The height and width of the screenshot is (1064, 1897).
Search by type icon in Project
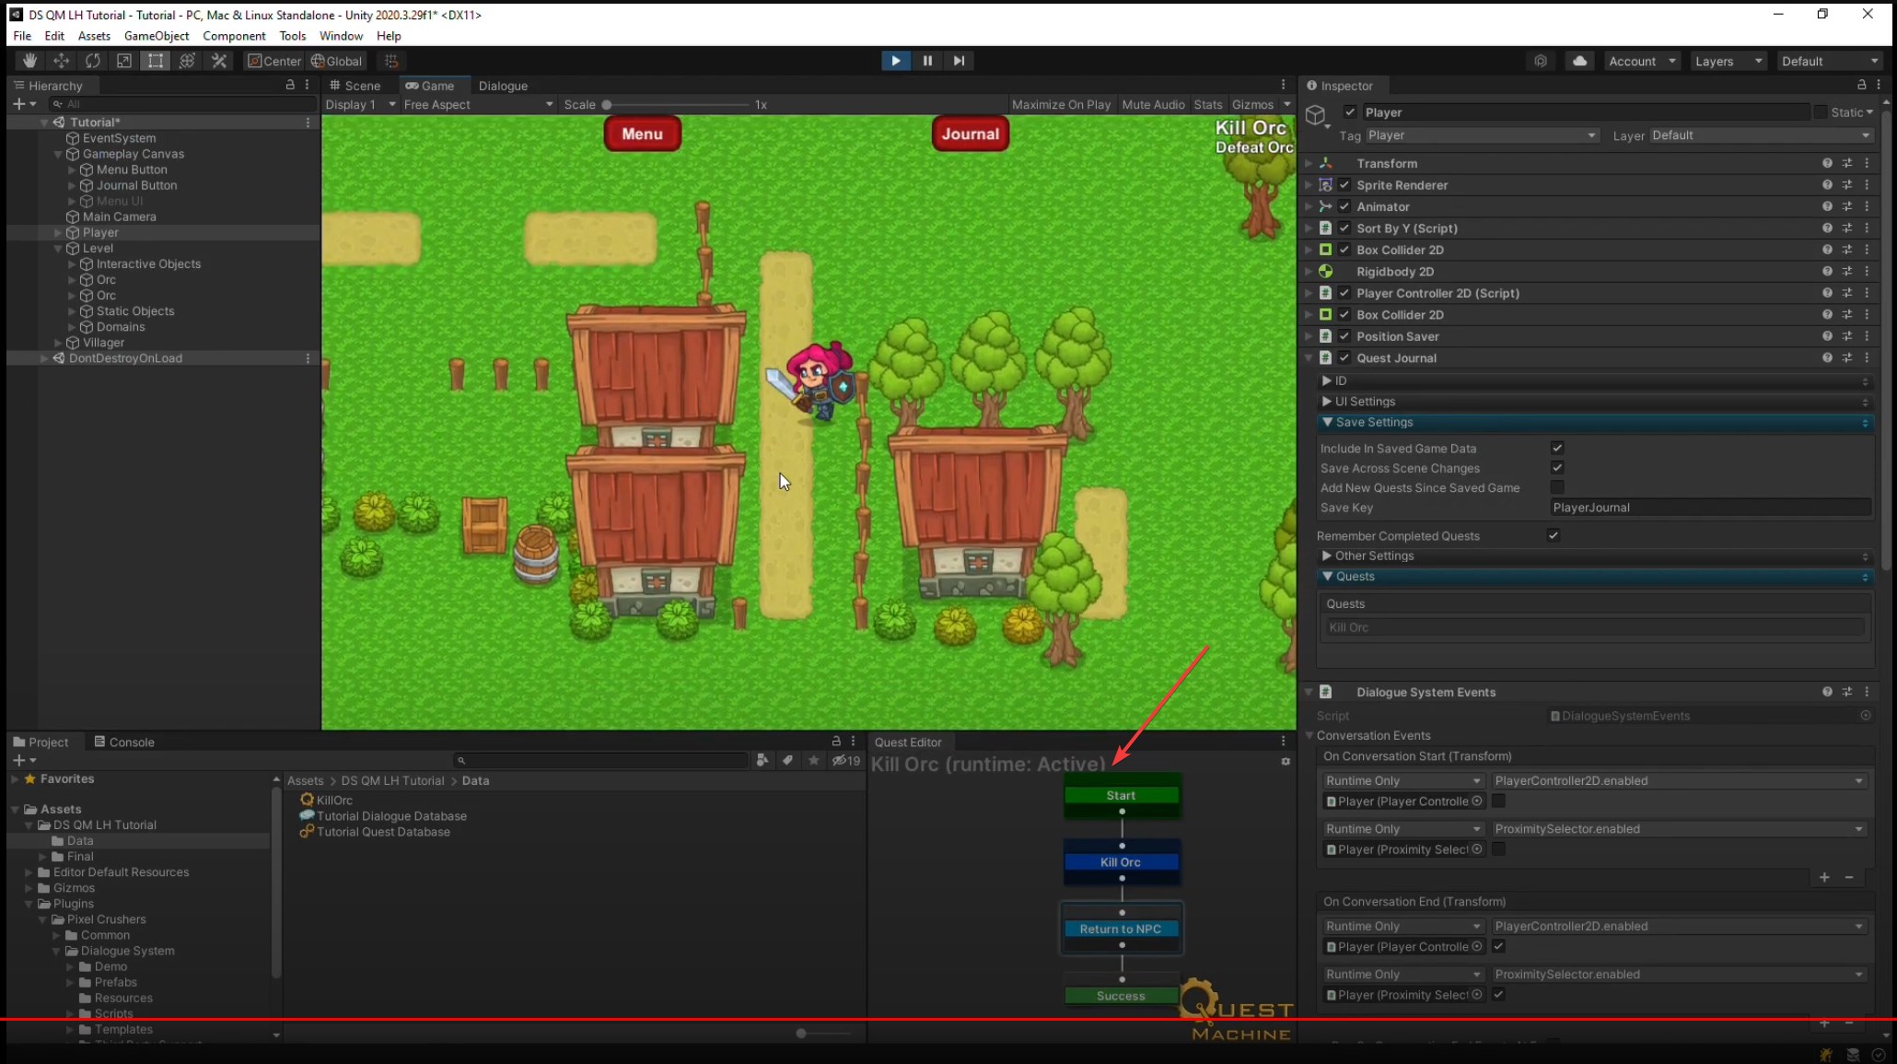(x=762, y=760)
